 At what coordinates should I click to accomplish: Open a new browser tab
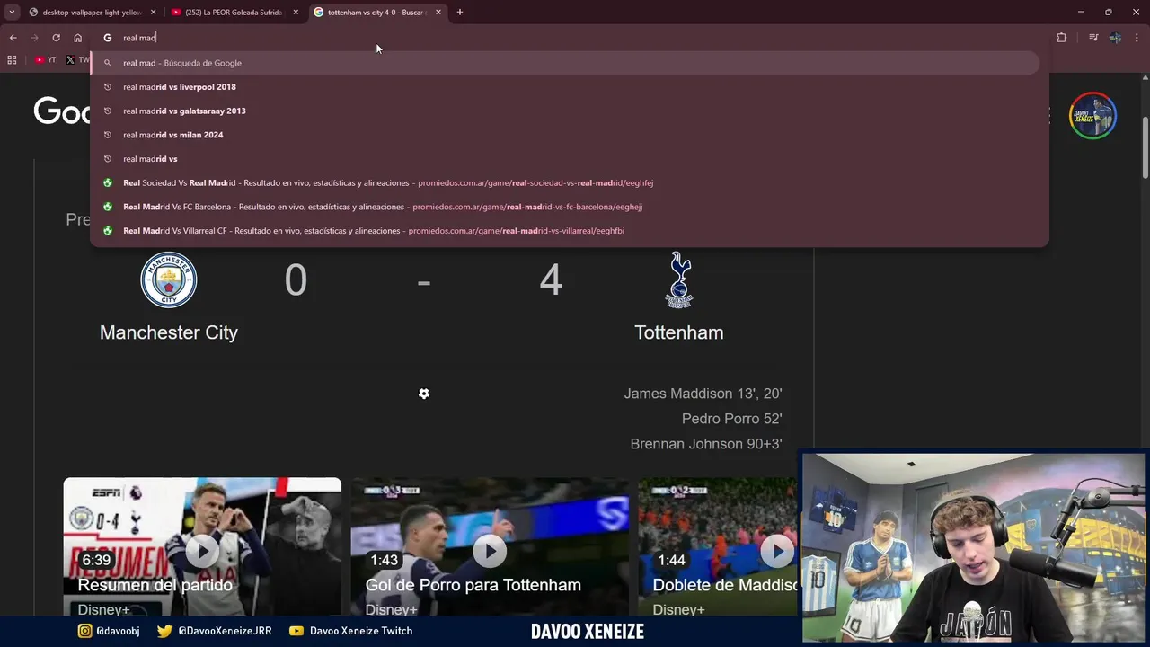(x=460, y=13)
